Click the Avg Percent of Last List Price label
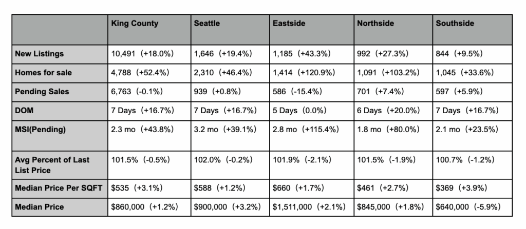This screenshot has width=526, height=229. pos(51,164)
